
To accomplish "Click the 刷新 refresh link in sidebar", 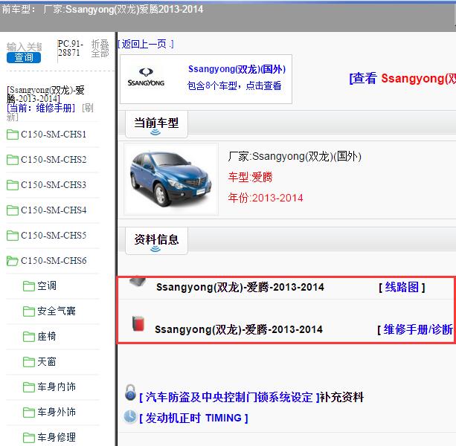I will (x=88, y=109).
